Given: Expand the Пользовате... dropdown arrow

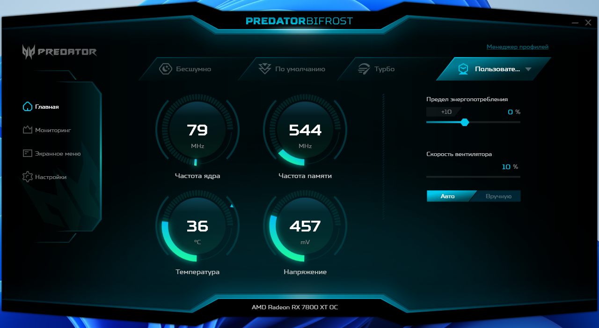Looking at the screenshot, I should (528, 69).
